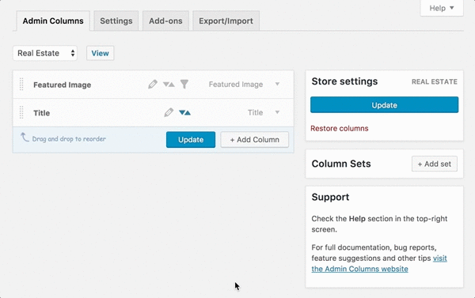Click the edit pencil icon in Featured Image row
The image size is (475, 298).
tap(153, 85)
